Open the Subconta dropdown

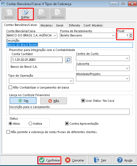pos(127,68)
